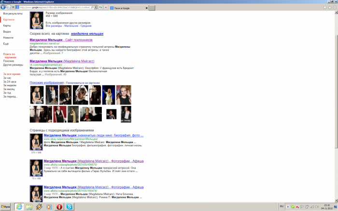This screenshot has height=211, width=338.
Task: Open the Winamp lightning icon on taskbar
Action: pos(39,207)
